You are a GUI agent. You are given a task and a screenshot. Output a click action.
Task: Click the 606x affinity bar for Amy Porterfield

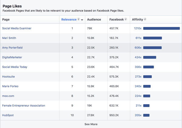pyautogui.click(x=152, y=48)
